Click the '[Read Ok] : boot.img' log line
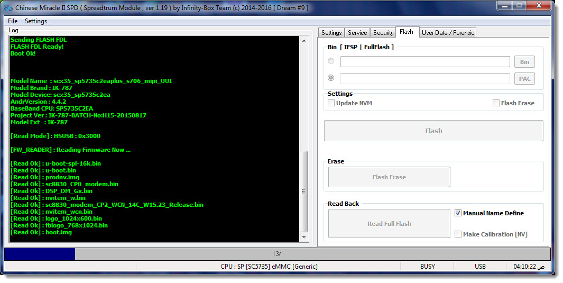The image size is (563, 283). click(41, 232)
